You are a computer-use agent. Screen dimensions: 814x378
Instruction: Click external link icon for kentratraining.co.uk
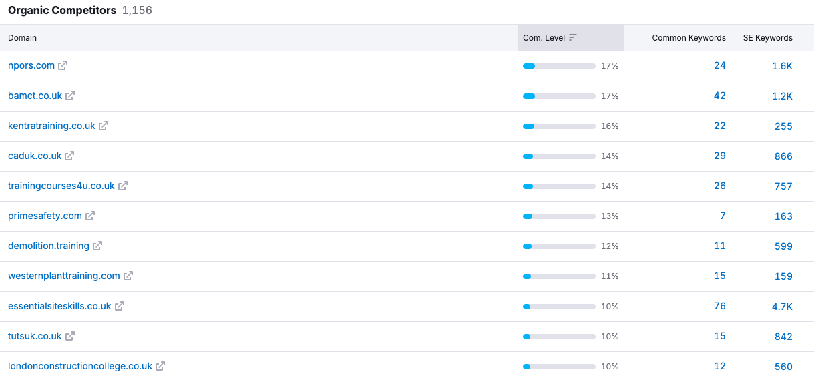(104, 126)
